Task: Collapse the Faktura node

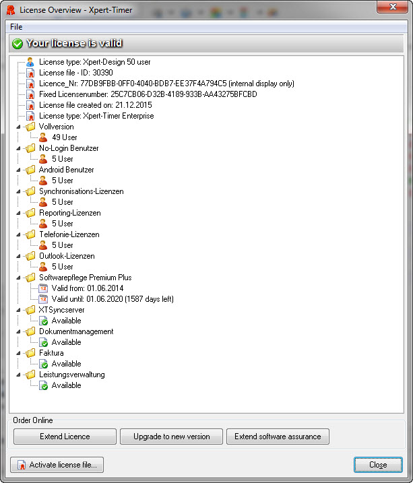Action: pyautogui.click(x=18, y=353)
